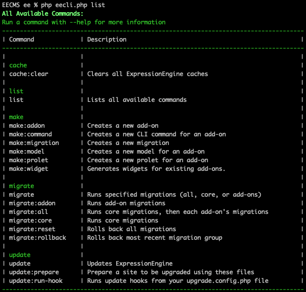Viewport: 306px width, 292px height.
Task: Click the 'make:addon' command name
Action: (27, 126)
